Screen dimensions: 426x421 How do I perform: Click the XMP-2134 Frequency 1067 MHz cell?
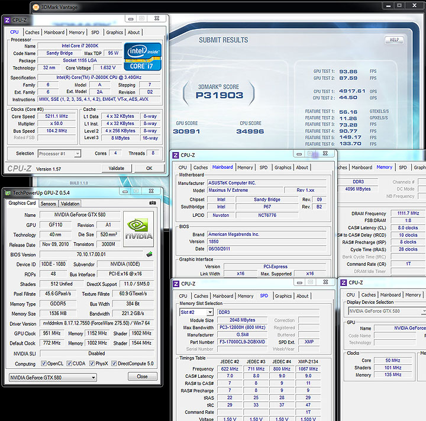pos(308,369)
